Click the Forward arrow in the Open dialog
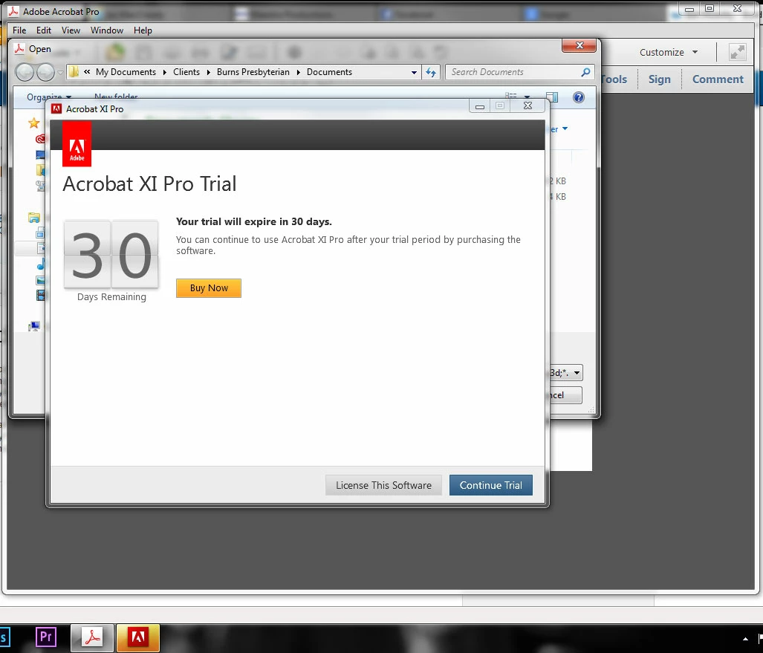 (46, 73)
